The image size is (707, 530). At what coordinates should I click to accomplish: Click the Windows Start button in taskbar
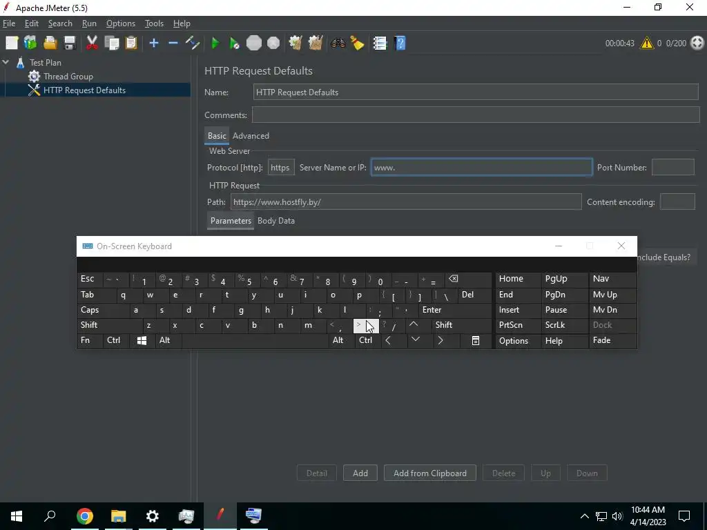point(17,516)
